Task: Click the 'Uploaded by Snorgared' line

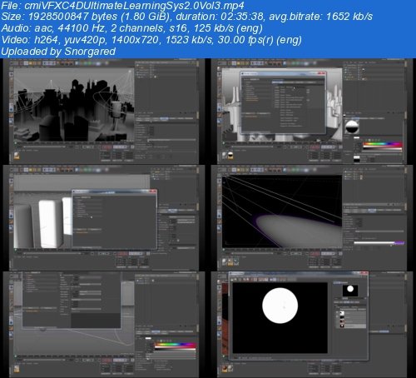Action: [58, 52]
